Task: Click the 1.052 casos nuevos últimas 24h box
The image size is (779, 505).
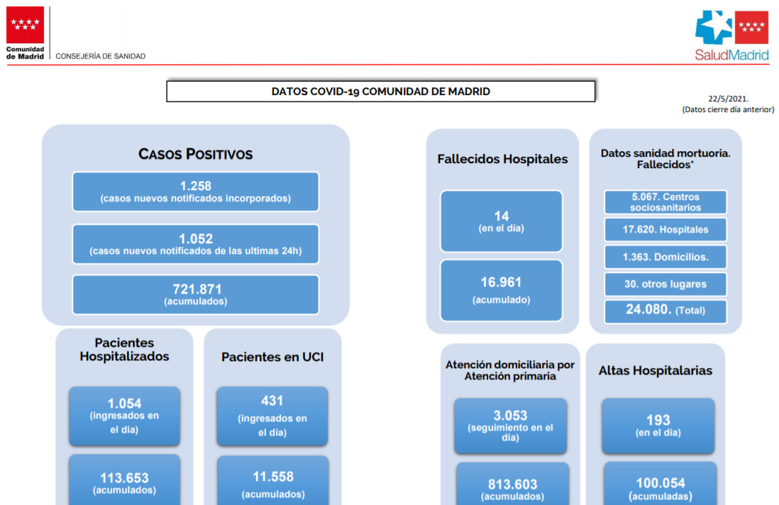Action: click(x=195, y=244)
